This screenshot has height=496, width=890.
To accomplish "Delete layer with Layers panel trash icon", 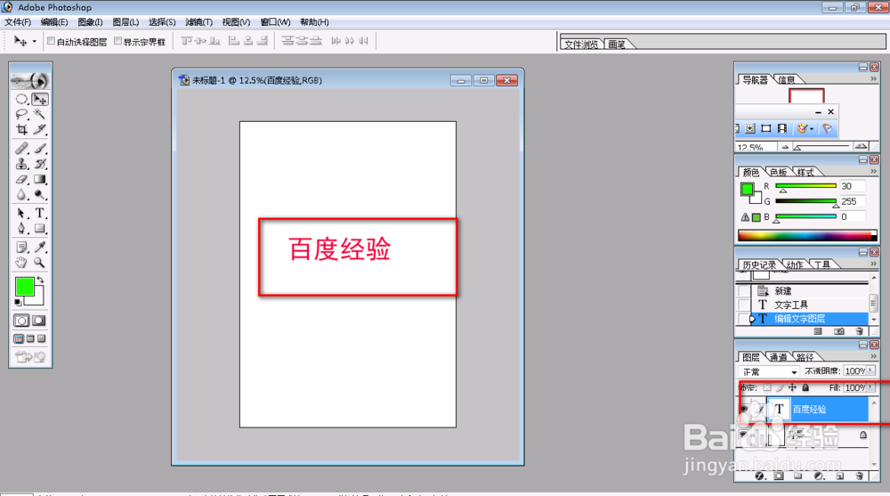I will click(860, 476).
